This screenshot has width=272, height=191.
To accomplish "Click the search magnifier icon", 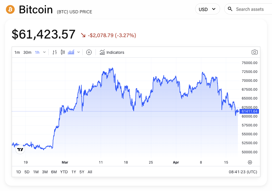I will point(230,9).
